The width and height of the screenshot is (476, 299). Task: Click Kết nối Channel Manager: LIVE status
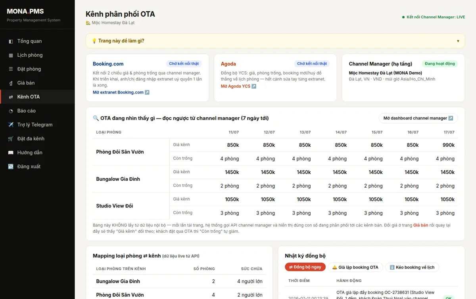pyautogui.click(x=433, y=17)
